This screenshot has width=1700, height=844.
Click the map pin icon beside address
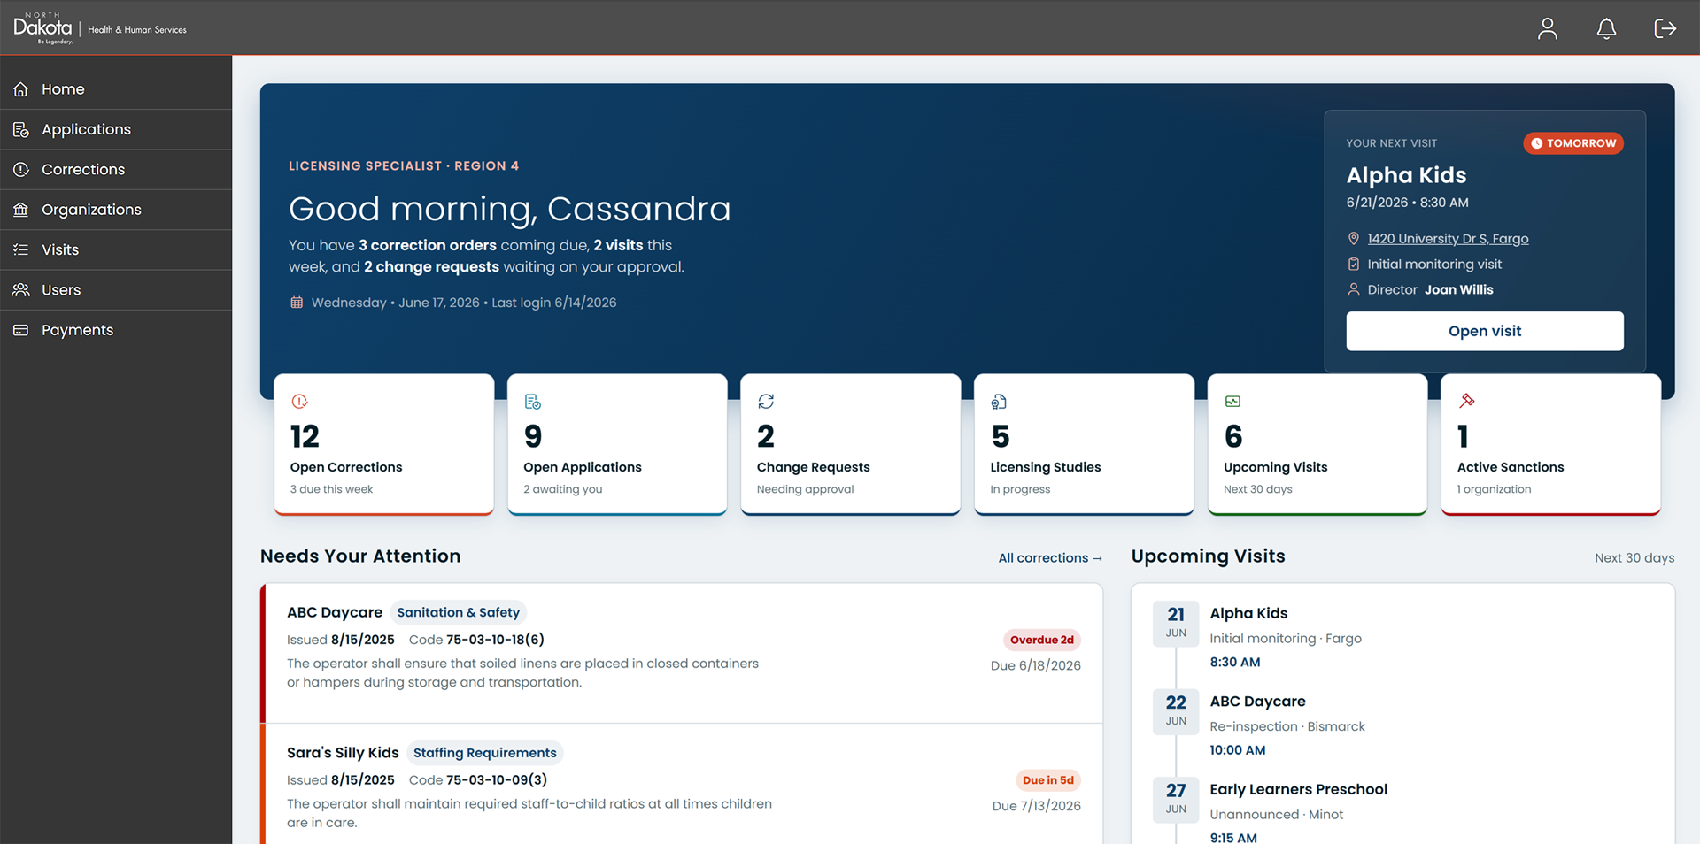pyautogui.click(x=1353, y=239)
